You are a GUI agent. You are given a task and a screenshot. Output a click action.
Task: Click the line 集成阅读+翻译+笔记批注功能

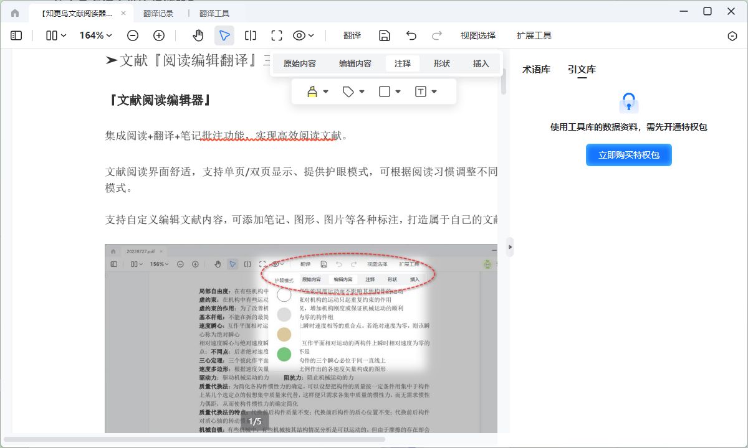point(226,136)
